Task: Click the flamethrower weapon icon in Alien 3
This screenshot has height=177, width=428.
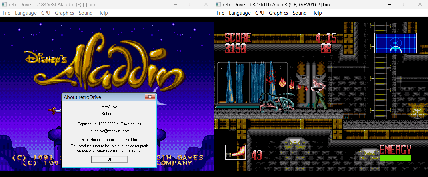Action: [x=235, y=152]
